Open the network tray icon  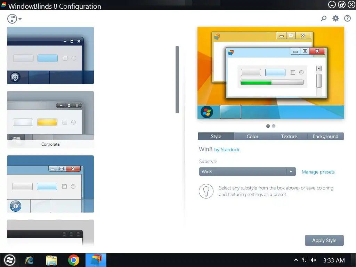tap(305, 260)
